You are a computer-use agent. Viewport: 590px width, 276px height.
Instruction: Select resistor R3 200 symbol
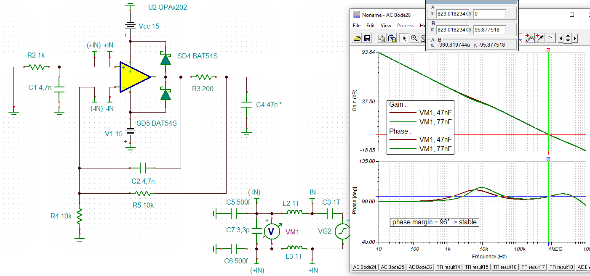click(x=204, y=77)
